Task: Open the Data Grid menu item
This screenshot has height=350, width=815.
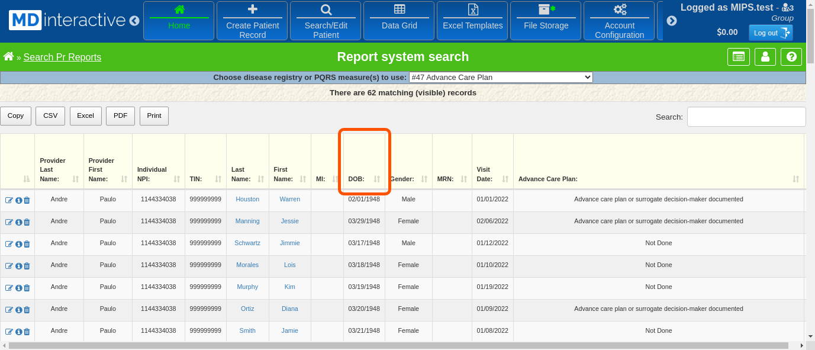Action: tap(399, 21)
